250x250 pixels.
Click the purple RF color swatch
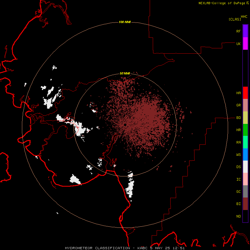pos(245,31)
